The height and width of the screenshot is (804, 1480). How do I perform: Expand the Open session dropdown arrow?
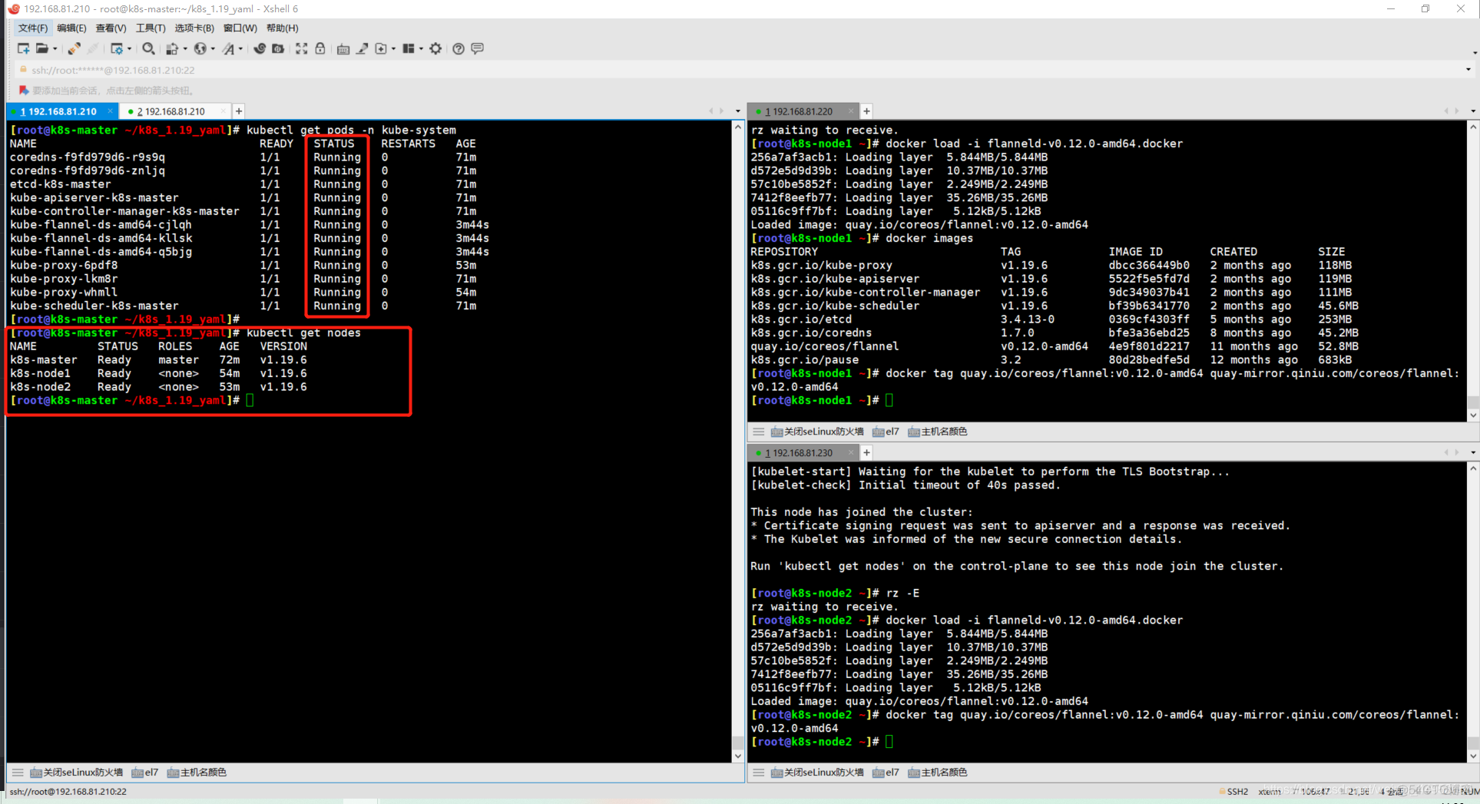point(55,49)
